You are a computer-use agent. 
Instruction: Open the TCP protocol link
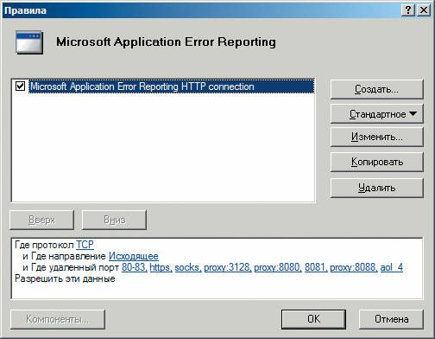click(x=85, y=245)
